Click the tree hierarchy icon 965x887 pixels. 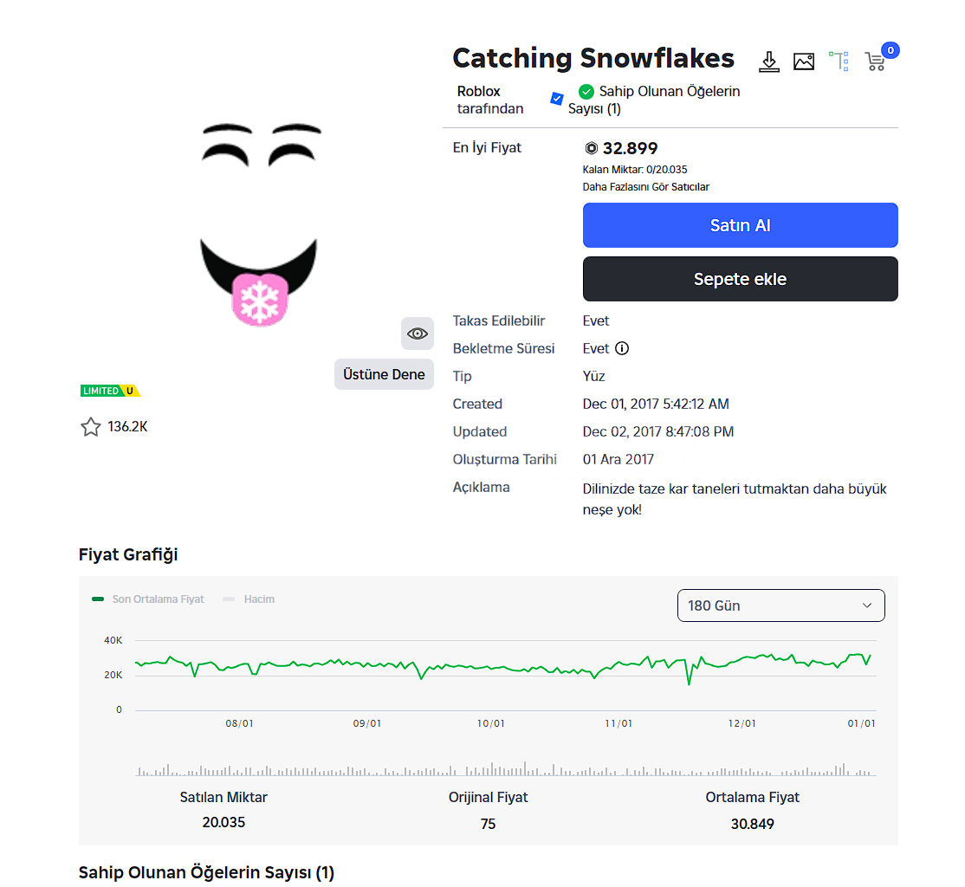839,61
